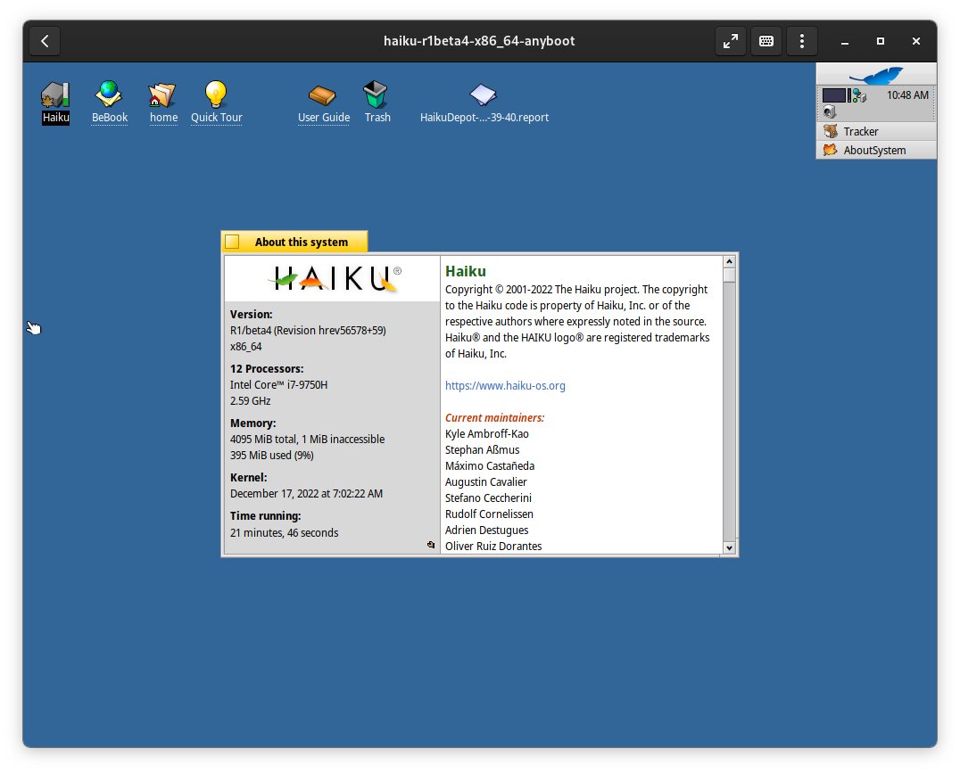Click the time running 21 minutes value
This screenshot has width=960, height=773.
pyautogui.click(x=284, y=532)
